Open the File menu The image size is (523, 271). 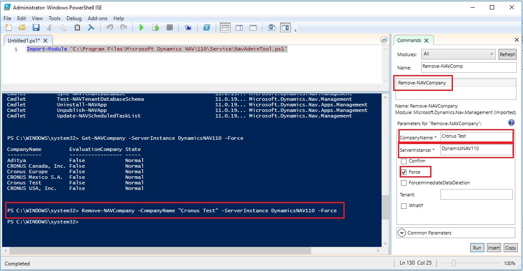(x=7, y=18)
